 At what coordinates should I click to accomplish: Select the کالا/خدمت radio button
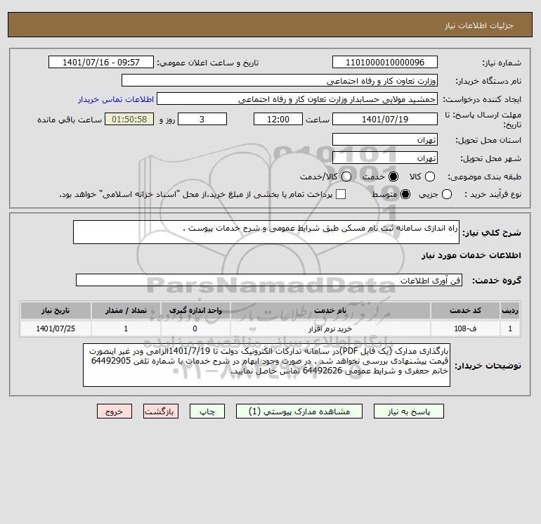click(346, 177)
